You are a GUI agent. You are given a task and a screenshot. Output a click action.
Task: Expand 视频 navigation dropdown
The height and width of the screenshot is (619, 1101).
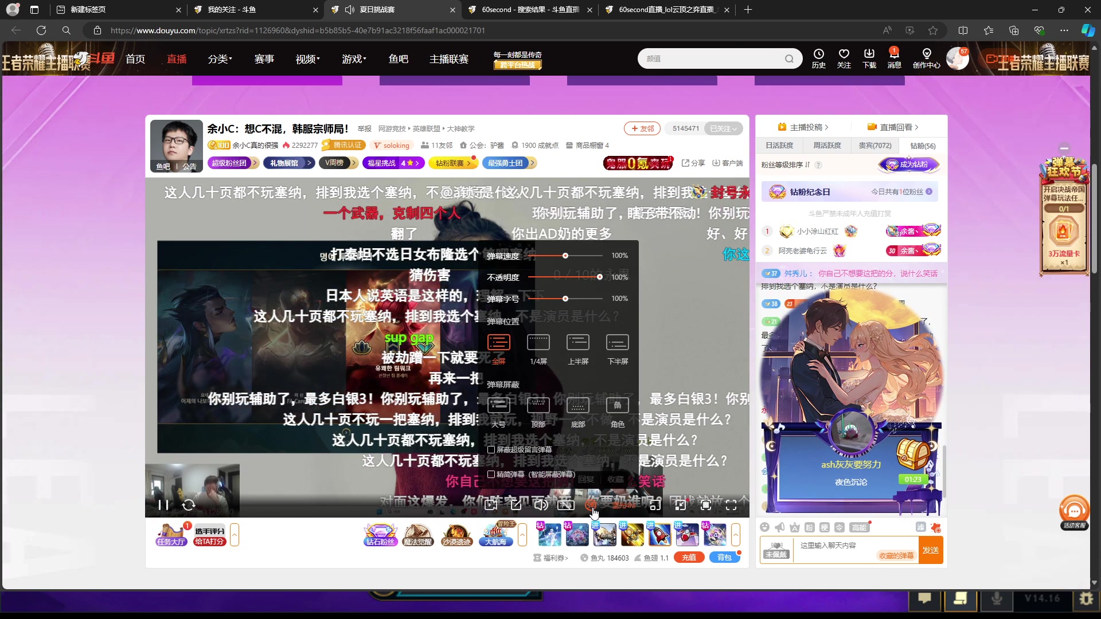click(308, 59)
